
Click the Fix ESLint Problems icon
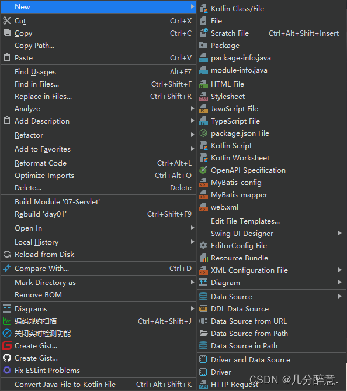pyautogui.click(x=7, y=371)
